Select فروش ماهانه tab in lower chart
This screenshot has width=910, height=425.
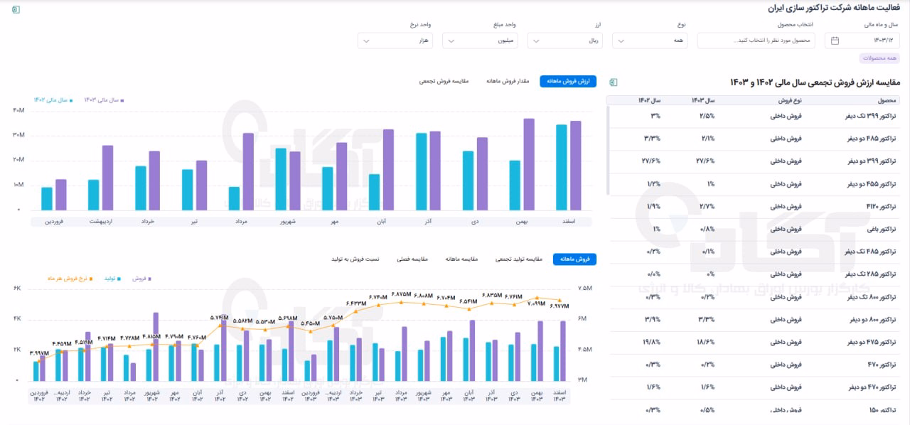pos(575,259)
